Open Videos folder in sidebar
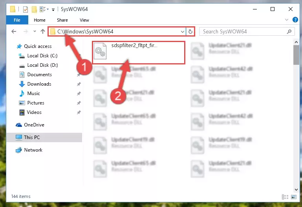 click(x=34, y=112)
